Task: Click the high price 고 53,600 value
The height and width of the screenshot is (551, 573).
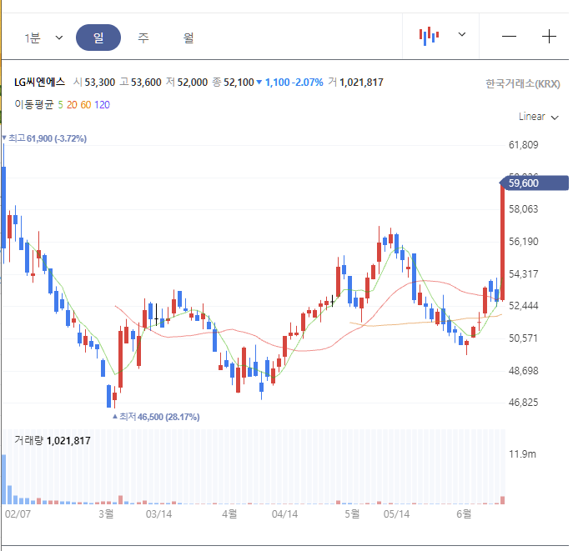Action: [140, 83]
